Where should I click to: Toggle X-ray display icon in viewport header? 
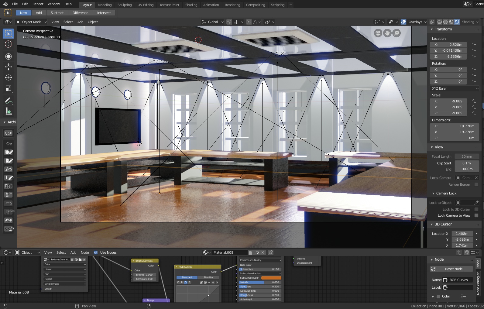(432, 22)
